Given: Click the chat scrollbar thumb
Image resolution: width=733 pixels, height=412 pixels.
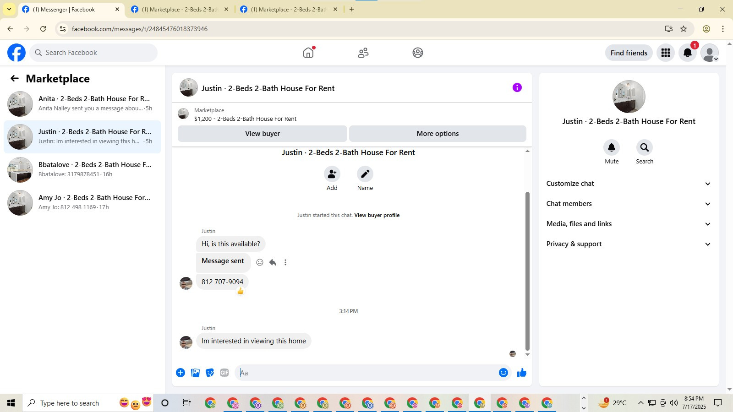Looking at the screenshot, I should (527, 271).
